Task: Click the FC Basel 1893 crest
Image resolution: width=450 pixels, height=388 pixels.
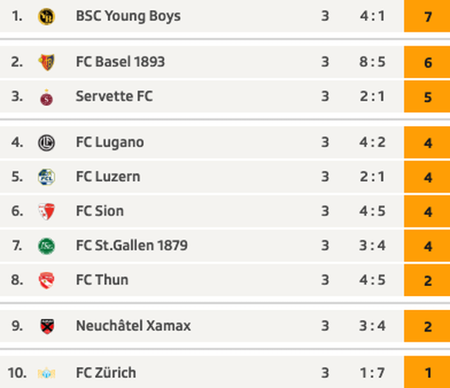Action: (46, 63)
